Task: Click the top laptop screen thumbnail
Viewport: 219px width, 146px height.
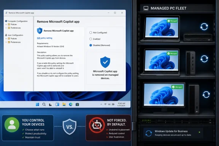Action: 162,27
